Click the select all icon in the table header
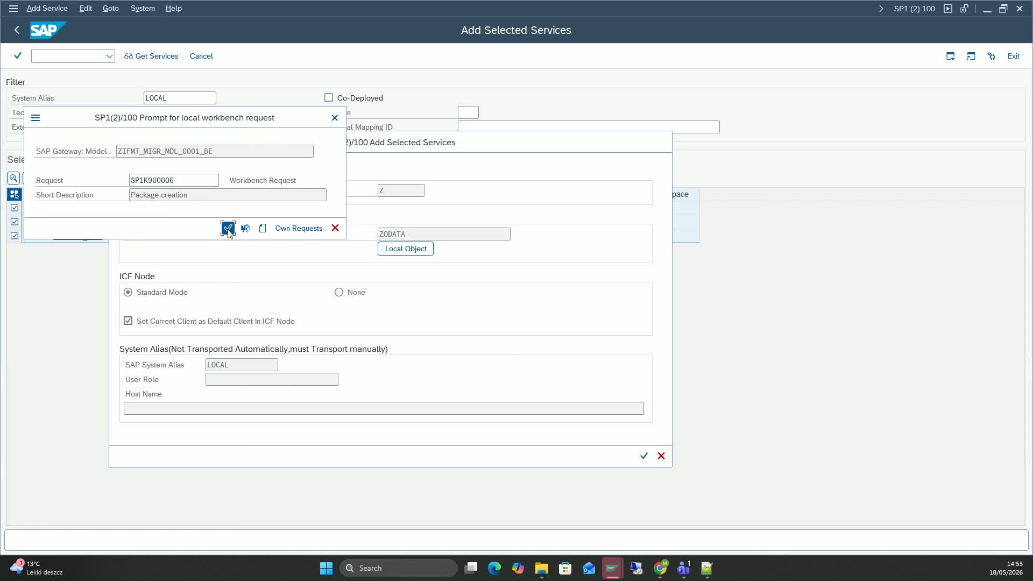The width and height of the screenshot is (1033, 581). [x=15, y=194]
